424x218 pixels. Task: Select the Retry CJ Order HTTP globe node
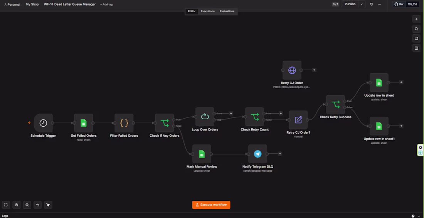pos(292,70)
